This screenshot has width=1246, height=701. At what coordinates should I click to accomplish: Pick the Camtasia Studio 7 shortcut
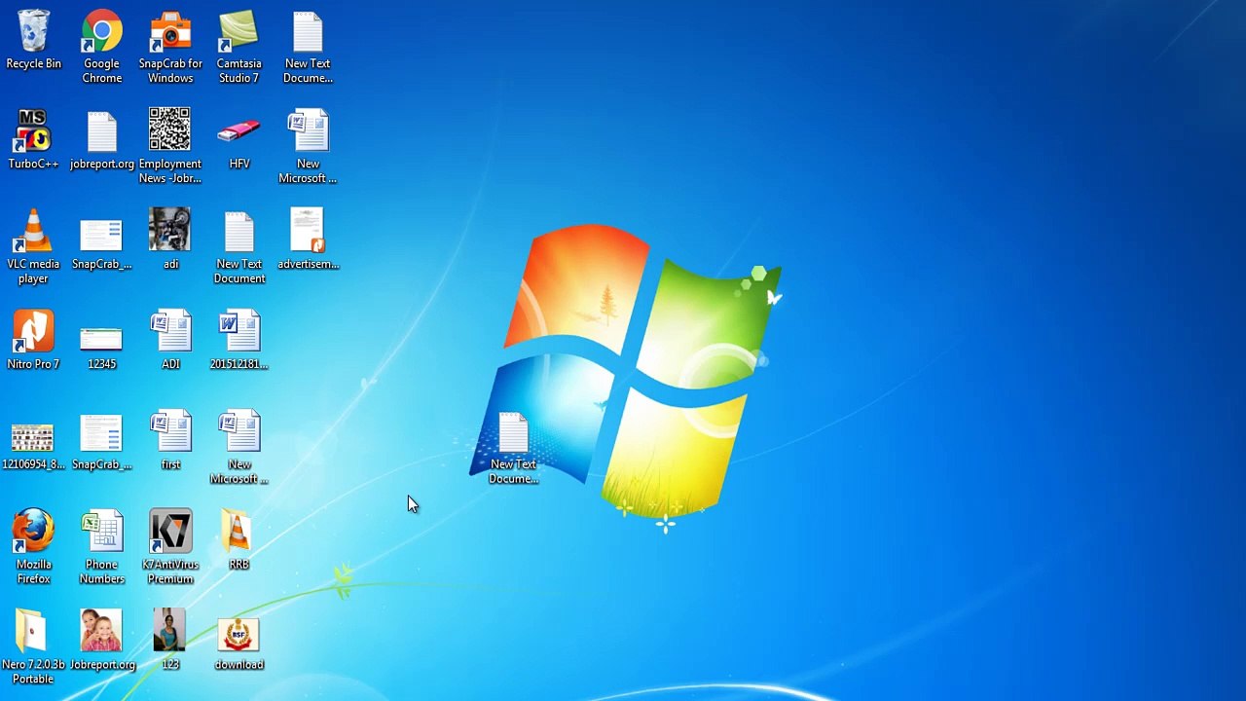238,47
